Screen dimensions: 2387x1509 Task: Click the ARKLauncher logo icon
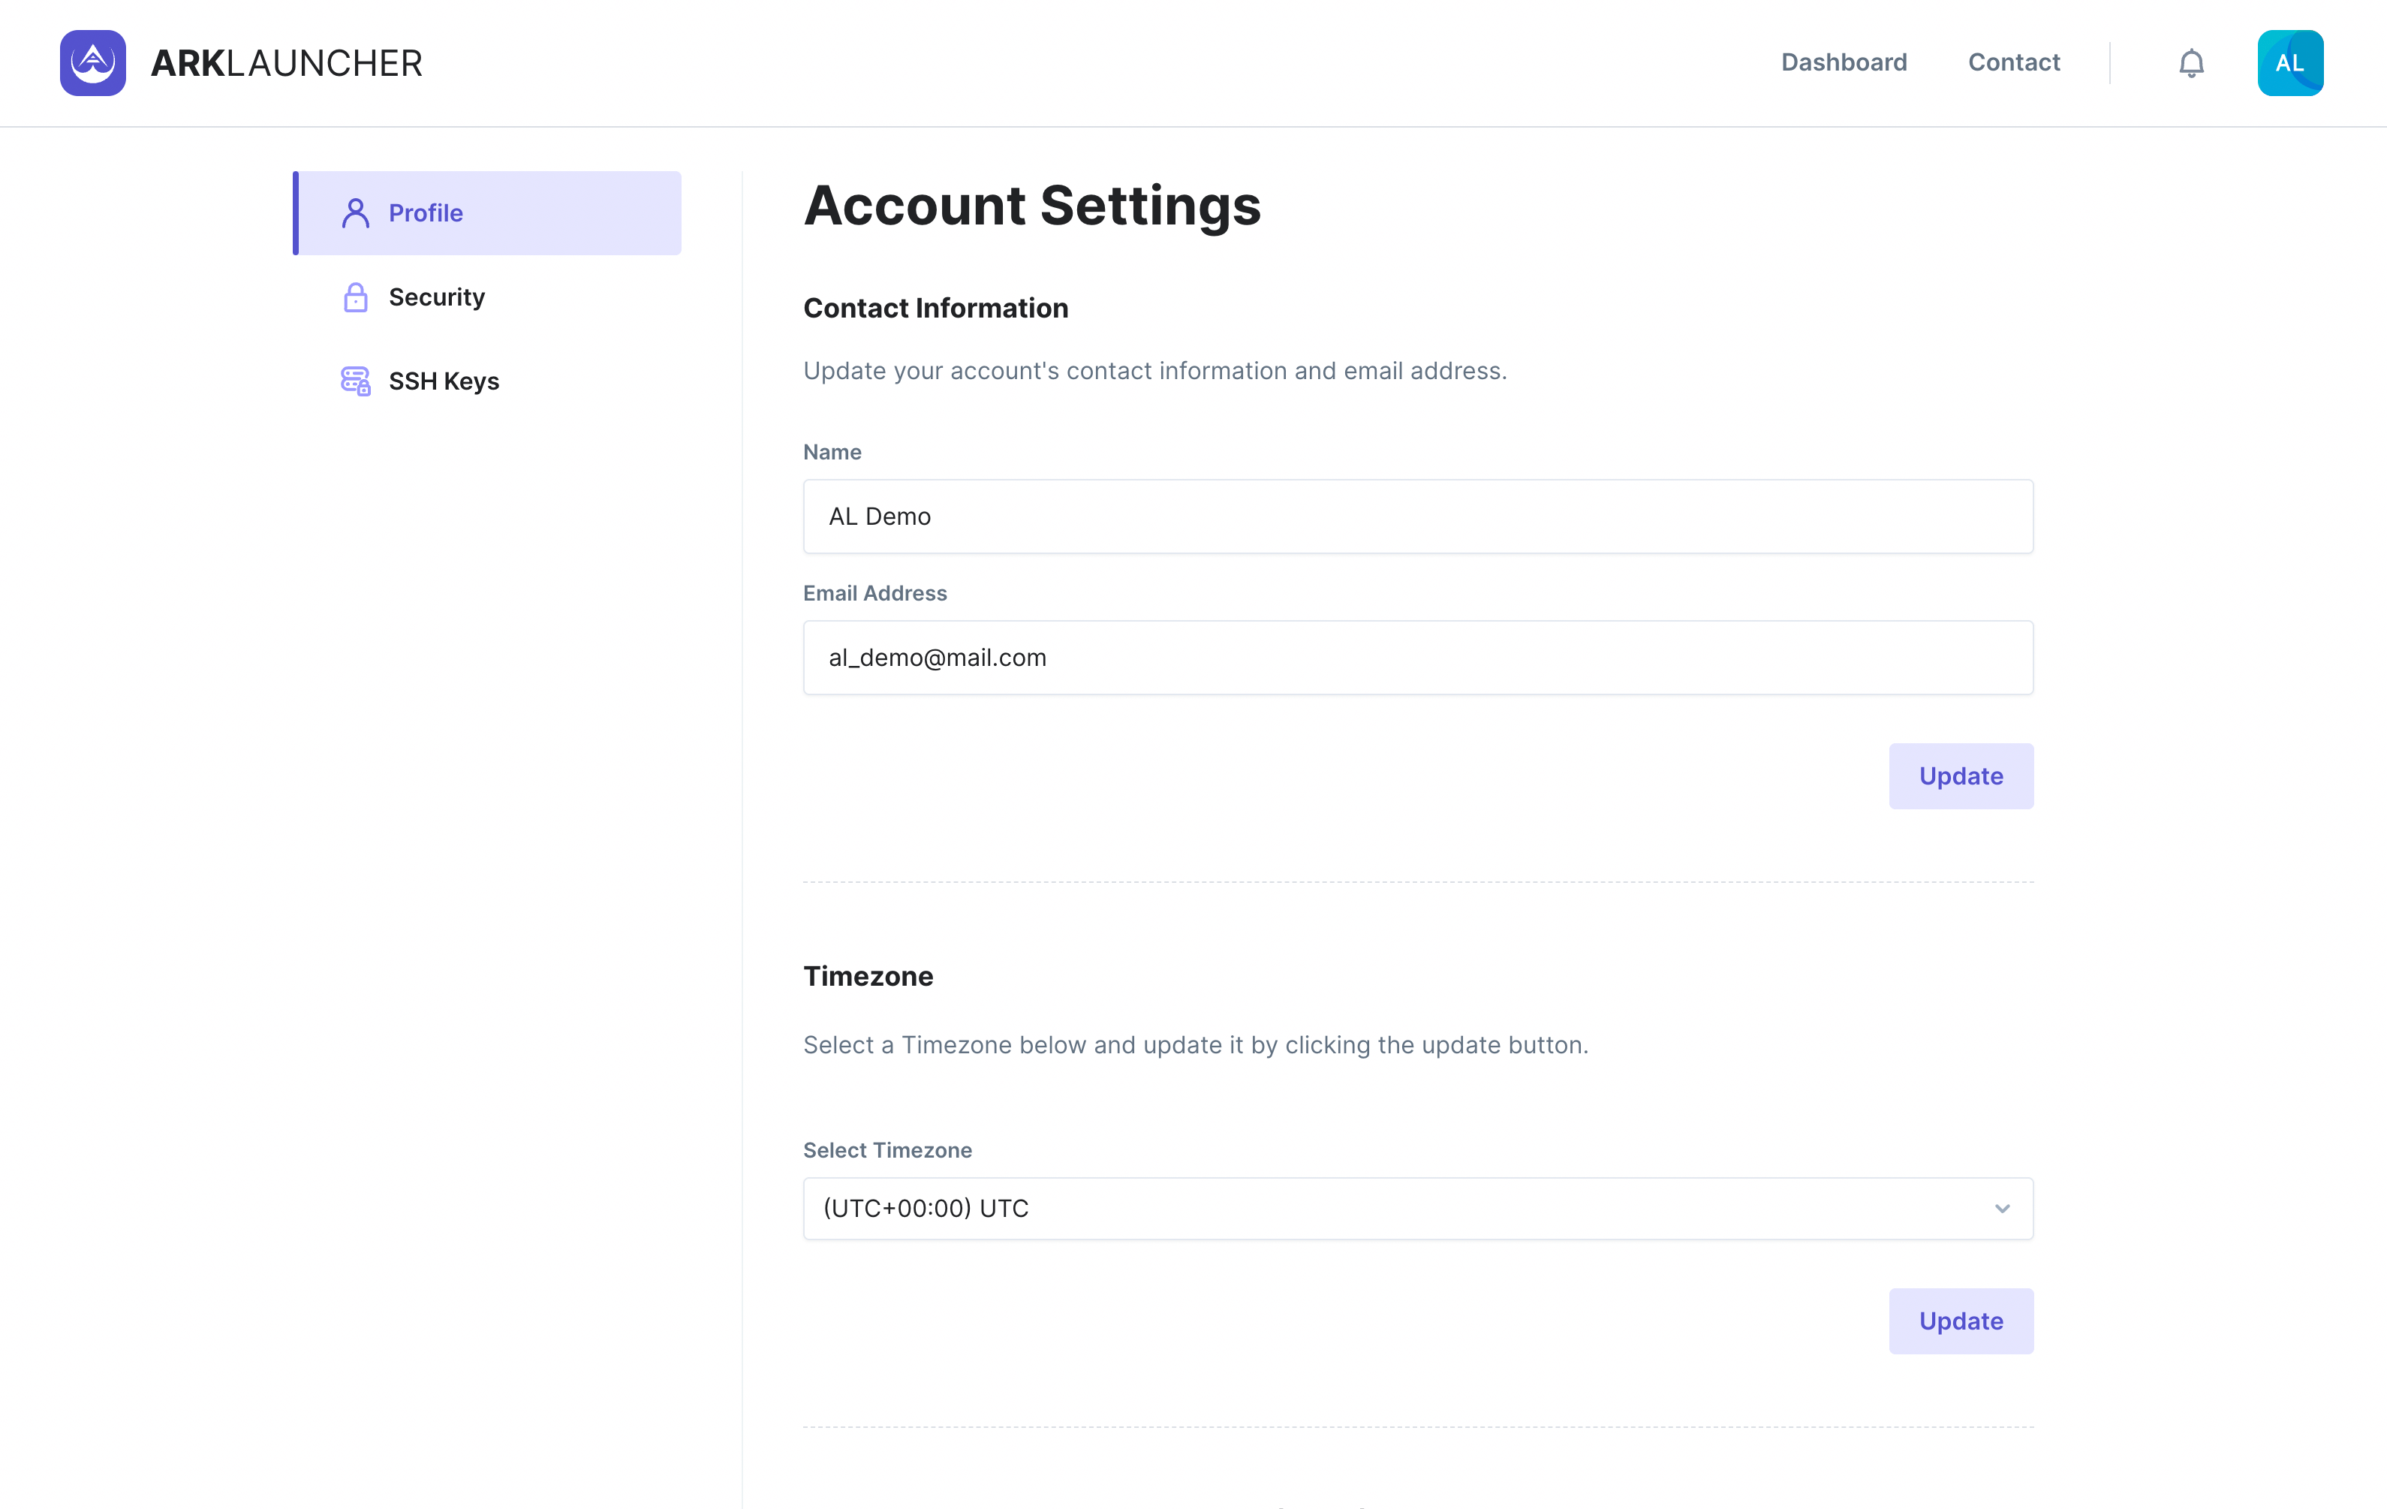click(92, 62)
